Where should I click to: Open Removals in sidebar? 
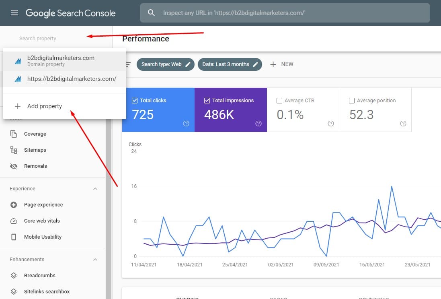click(x=35, y=166)
